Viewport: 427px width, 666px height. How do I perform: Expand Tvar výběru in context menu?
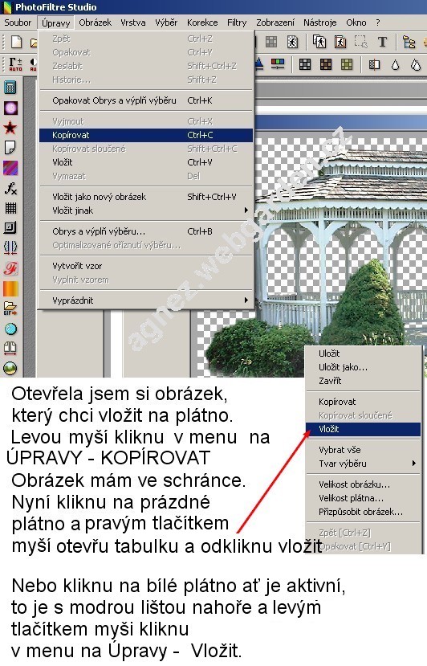(x=364, y=464)
